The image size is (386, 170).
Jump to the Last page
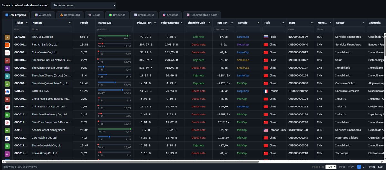coord(381,167)
